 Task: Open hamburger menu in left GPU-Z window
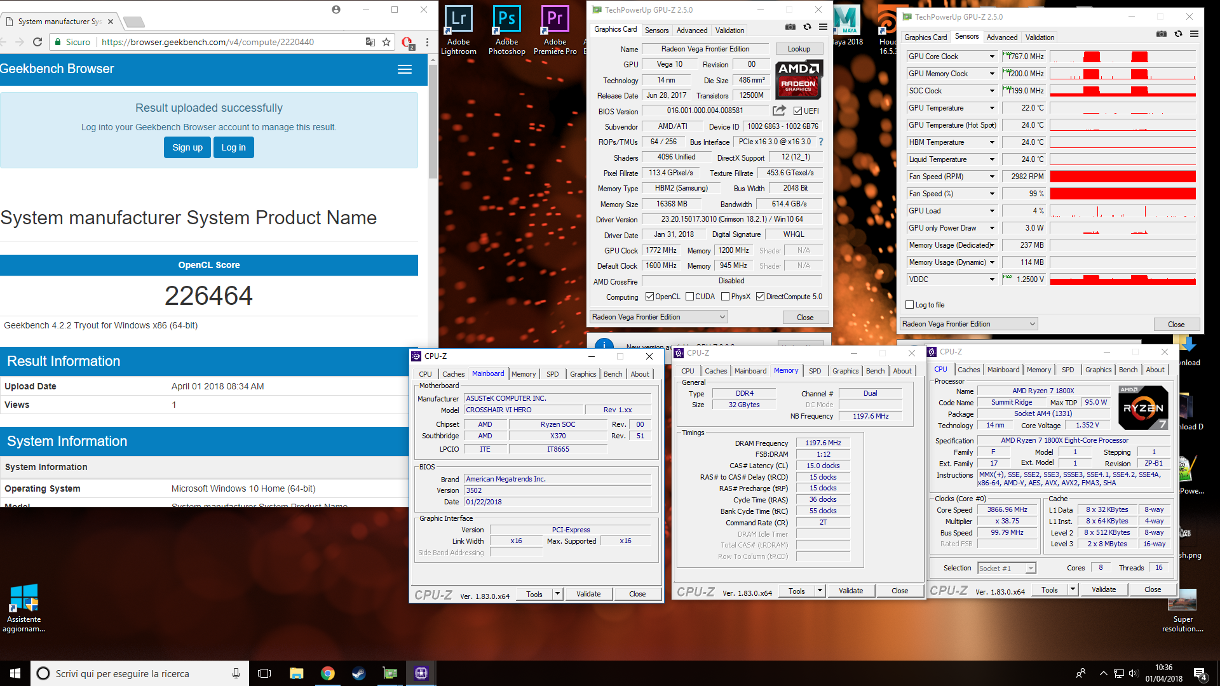823,27
